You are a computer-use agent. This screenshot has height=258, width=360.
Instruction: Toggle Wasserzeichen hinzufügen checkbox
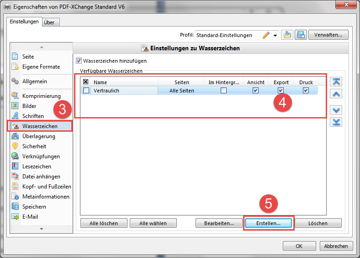(79, 61)
